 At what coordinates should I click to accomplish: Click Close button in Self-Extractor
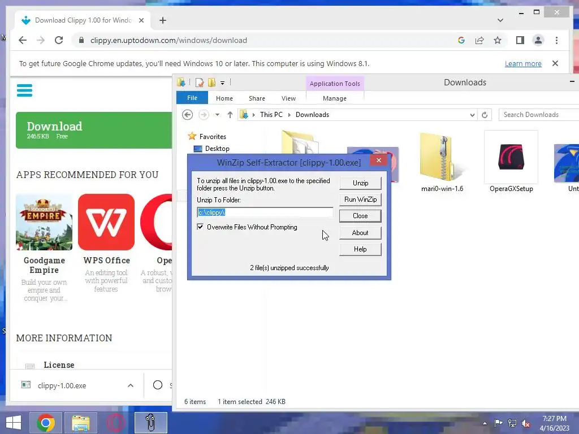[360, 216]
